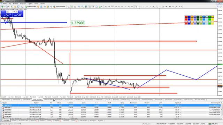Viewport: 223px width, 125px height.
Task: Pick the red swatch in top palette row
Action: pyautogui.click(x=186, y=17)
